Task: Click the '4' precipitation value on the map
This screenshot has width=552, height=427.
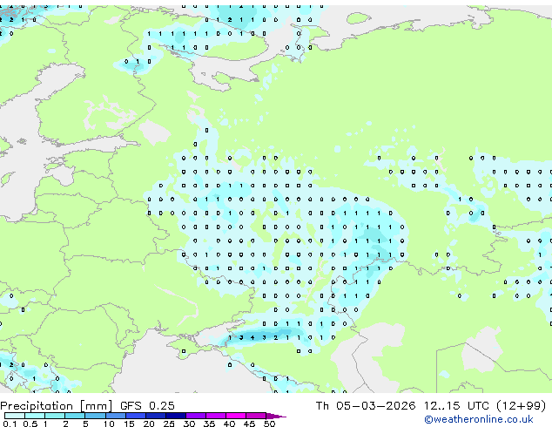Action: 252,337
